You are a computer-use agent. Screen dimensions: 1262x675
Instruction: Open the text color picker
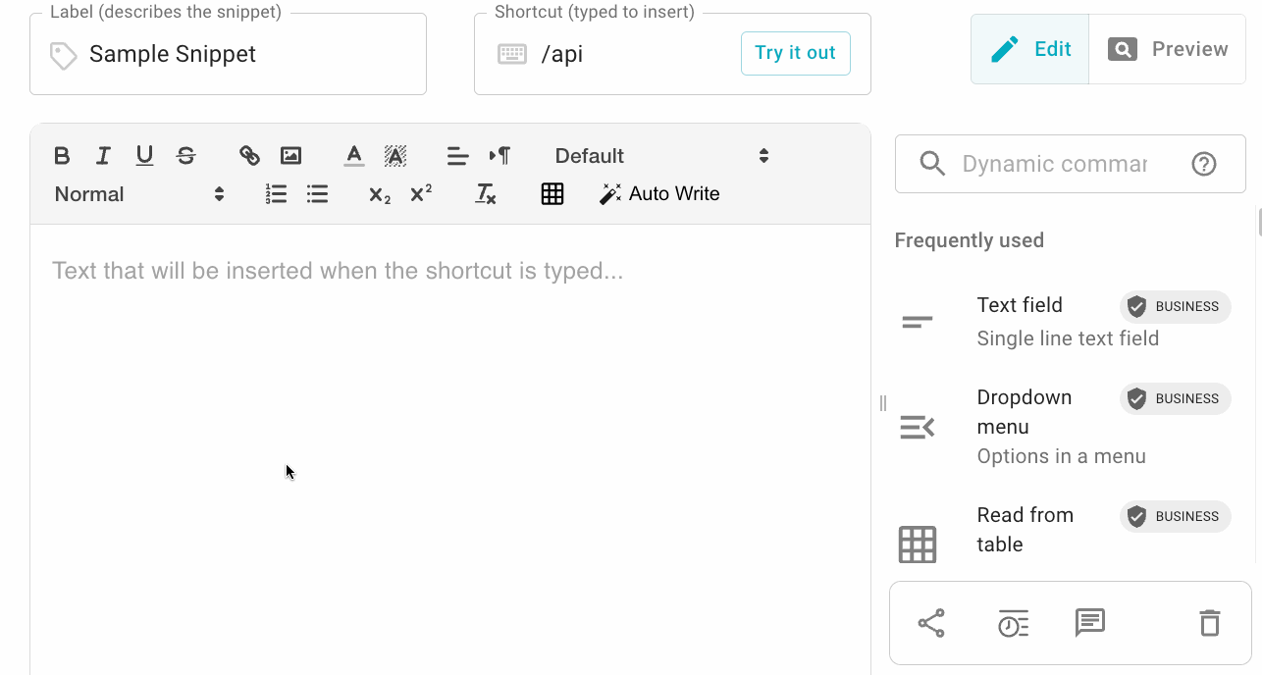coord(354,156)
